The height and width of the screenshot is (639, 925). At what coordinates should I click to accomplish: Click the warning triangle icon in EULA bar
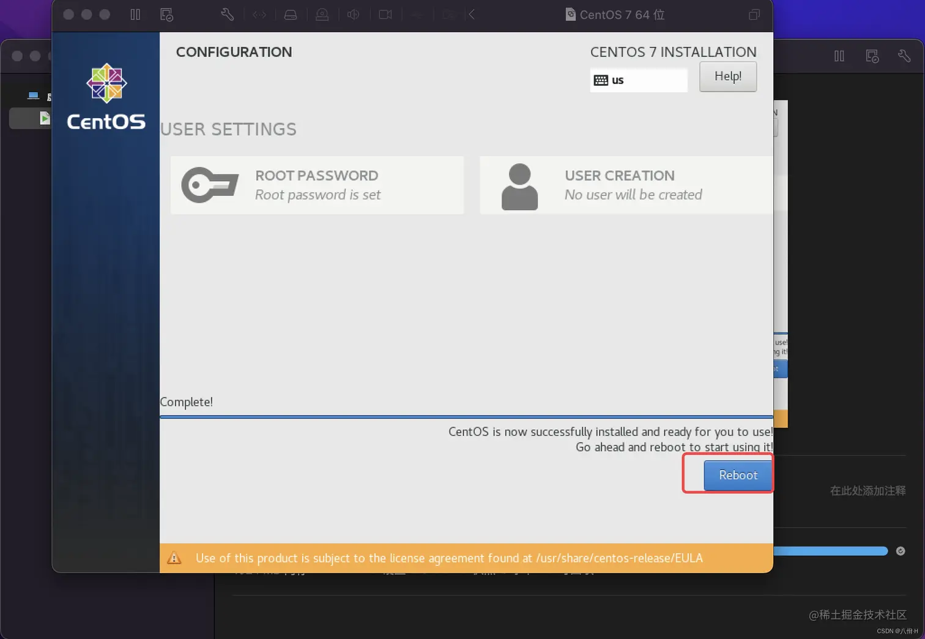pyautogui.click(x=174, y=558)
